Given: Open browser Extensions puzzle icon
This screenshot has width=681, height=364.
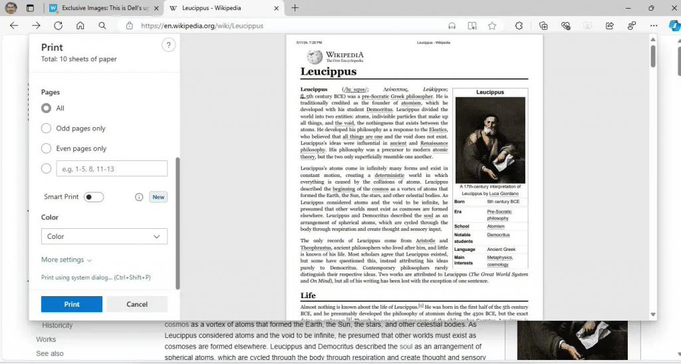Looking at the screenshot, I should pos(519,26).
